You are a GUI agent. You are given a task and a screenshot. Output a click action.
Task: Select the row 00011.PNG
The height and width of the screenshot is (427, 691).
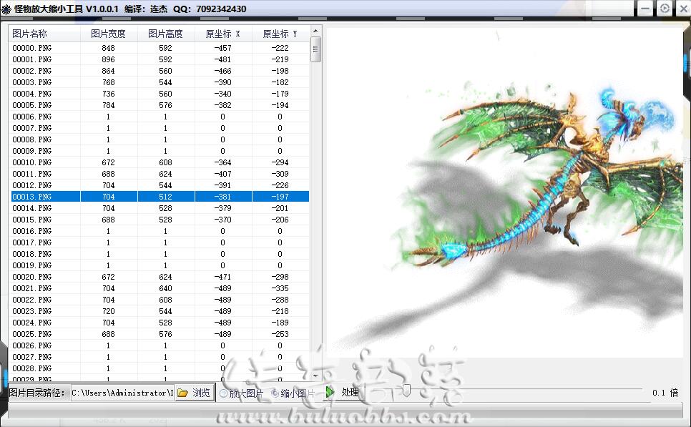click(159, 174)
